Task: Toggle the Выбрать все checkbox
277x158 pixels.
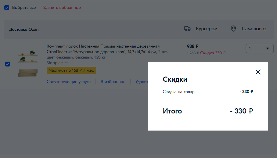Action: click(x=7, y=7)
